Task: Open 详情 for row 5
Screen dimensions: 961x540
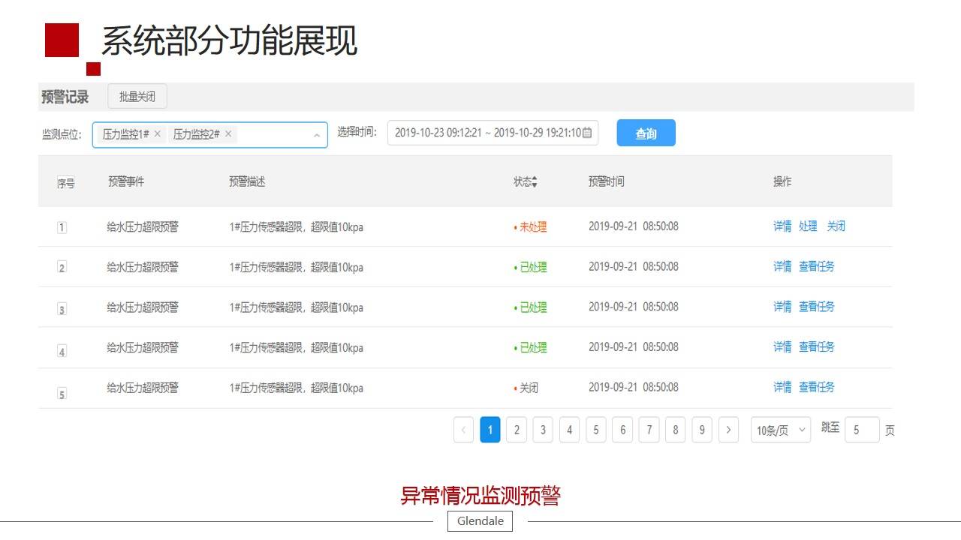Action: click(782, 387)
